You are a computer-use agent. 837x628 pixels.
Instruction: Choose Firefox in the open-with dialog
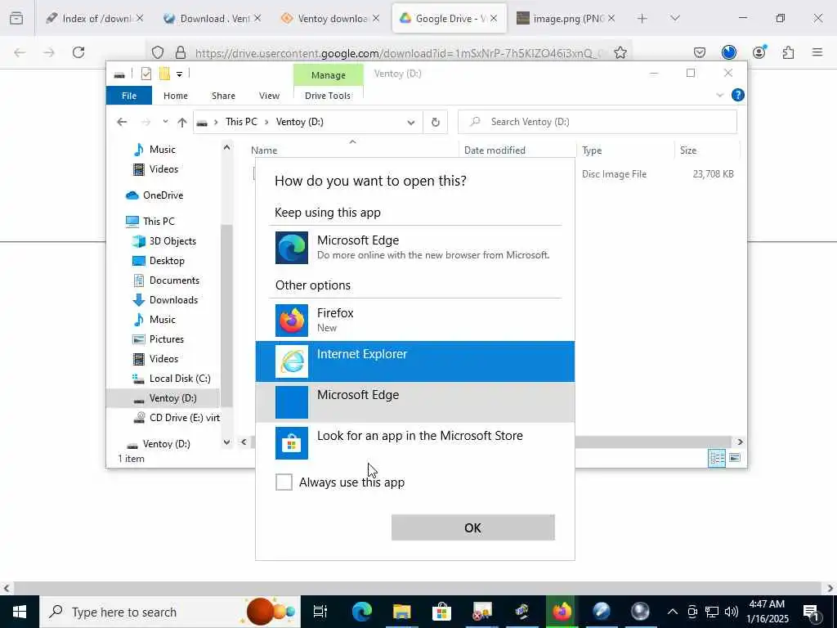pyautogui.click(x=414, y=321)
